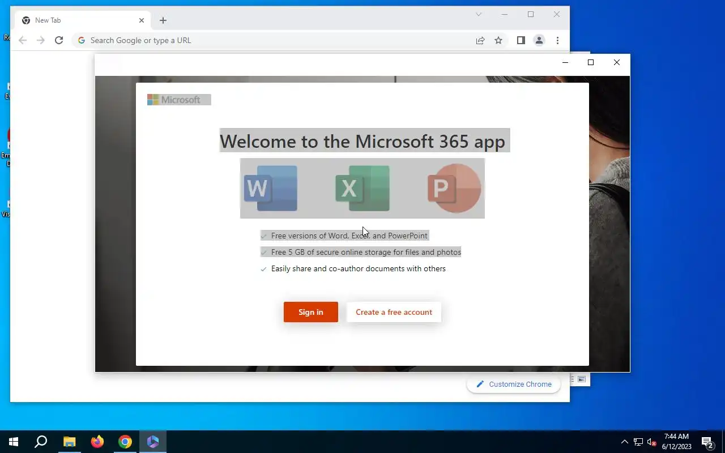Open File Explorer from taskbar
The height and width of the screenshot is (453, 725).
click(69, 442)
